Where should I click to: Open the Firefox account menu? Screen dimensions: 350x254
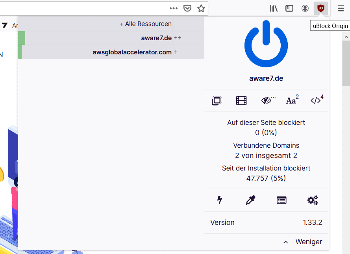[305, 8]
